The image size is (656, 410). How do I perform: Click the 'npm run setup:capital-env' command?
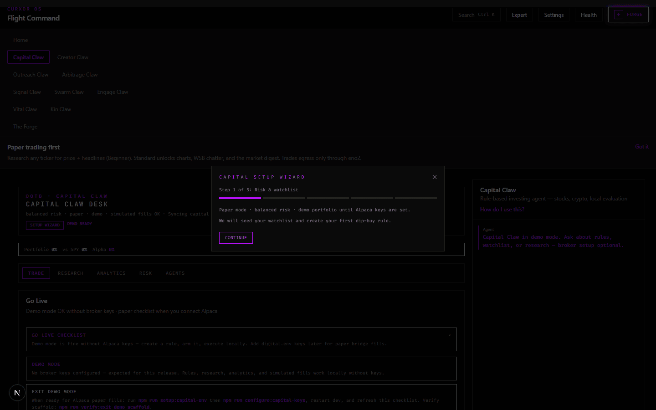pos(173,400)
